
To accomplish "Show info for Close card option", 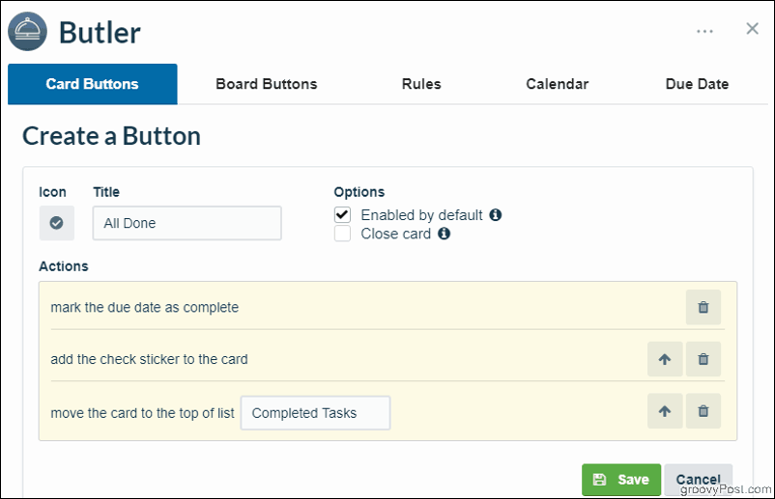I will [444, 233].
